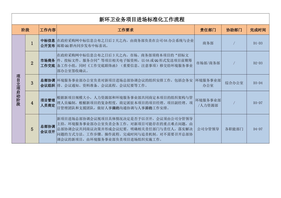Select the 工作要求 header cell
Image resolution: width=281 pixels, height=198 pixels.
point(125,30)
